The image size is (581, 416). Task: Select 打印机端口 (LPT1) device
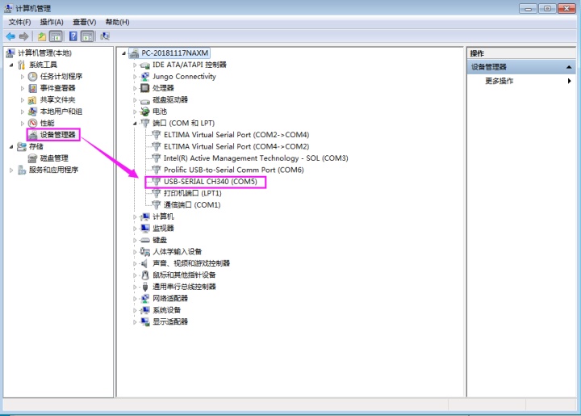pos(192,193)
